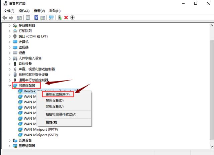Click the 声音、视频和游戏控制器 speaker icon
This screenshot has height=155, width=214.
coord(15,69)
